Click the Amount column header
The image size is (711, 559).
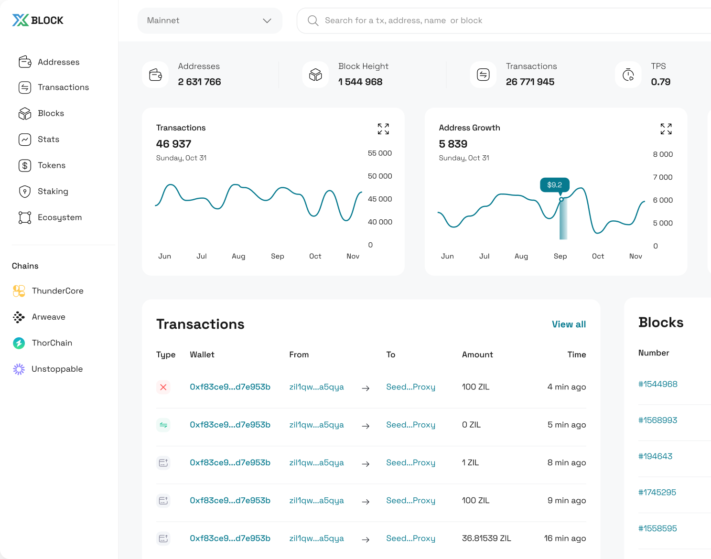(477, 355)
